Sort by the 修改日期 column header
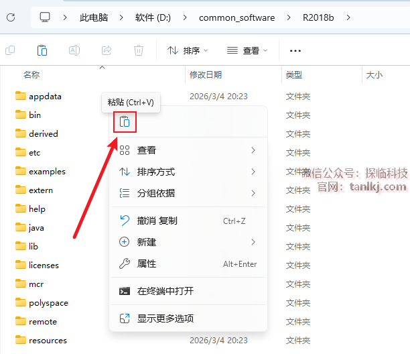The image size is (410, 354). click(x=206, y=75)
